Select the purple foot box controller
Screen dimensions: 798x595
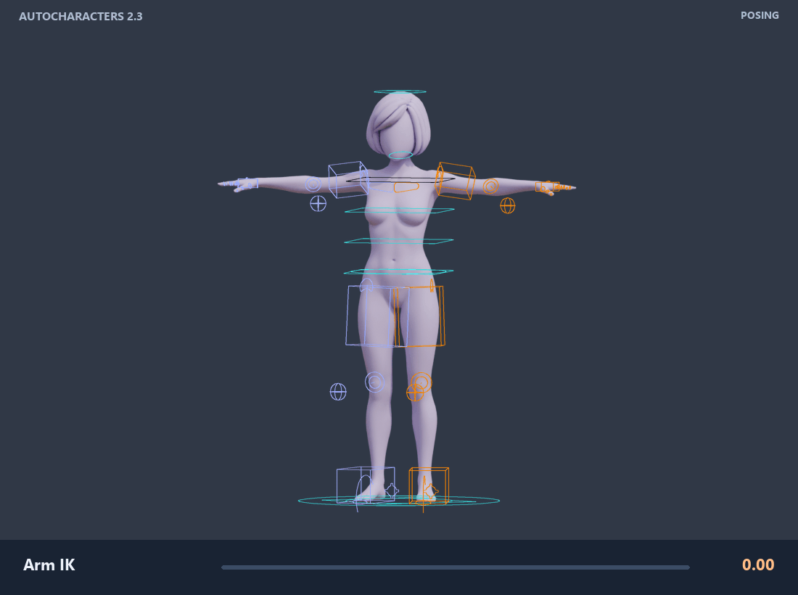tap(366, 485)
